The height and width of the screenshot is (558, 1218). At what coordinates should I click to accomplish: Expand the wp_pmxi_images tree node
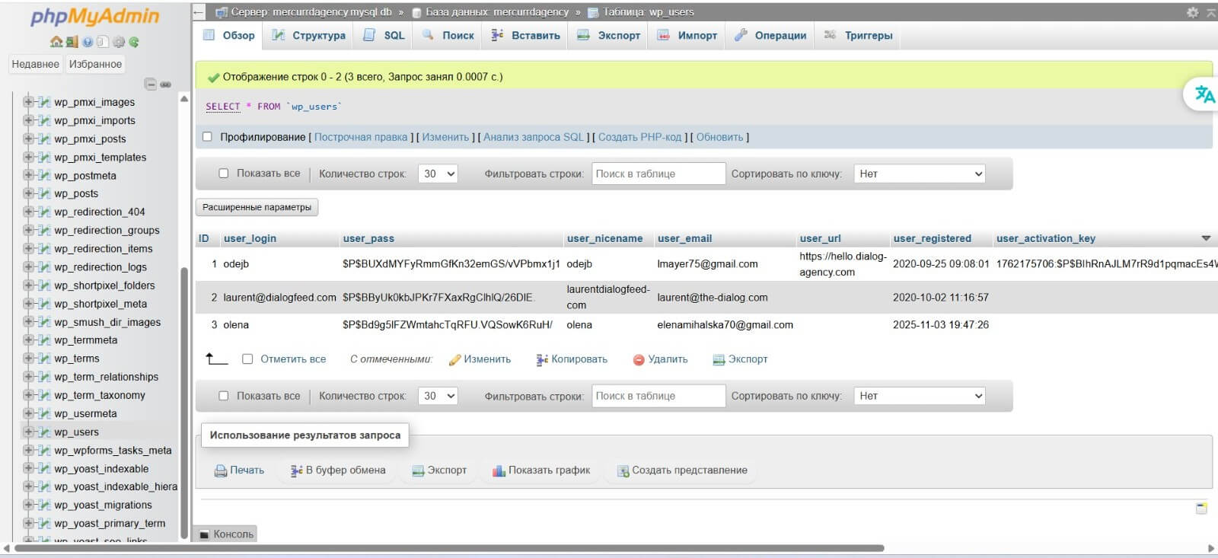click(28, 102)
